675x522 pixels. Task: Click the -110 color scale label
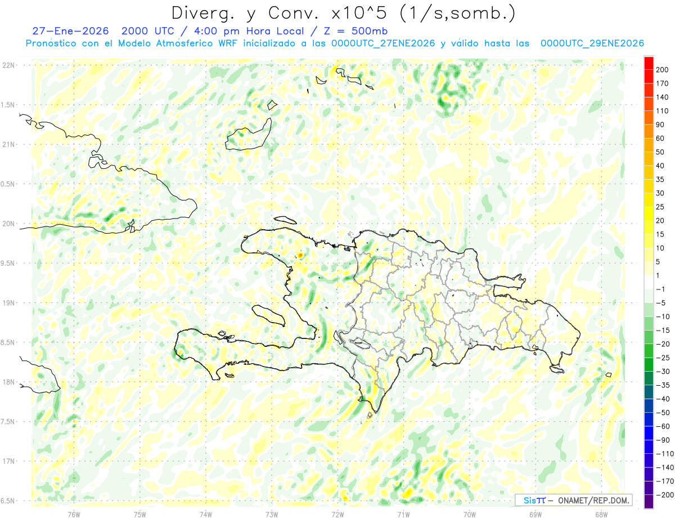pos(664,454)
